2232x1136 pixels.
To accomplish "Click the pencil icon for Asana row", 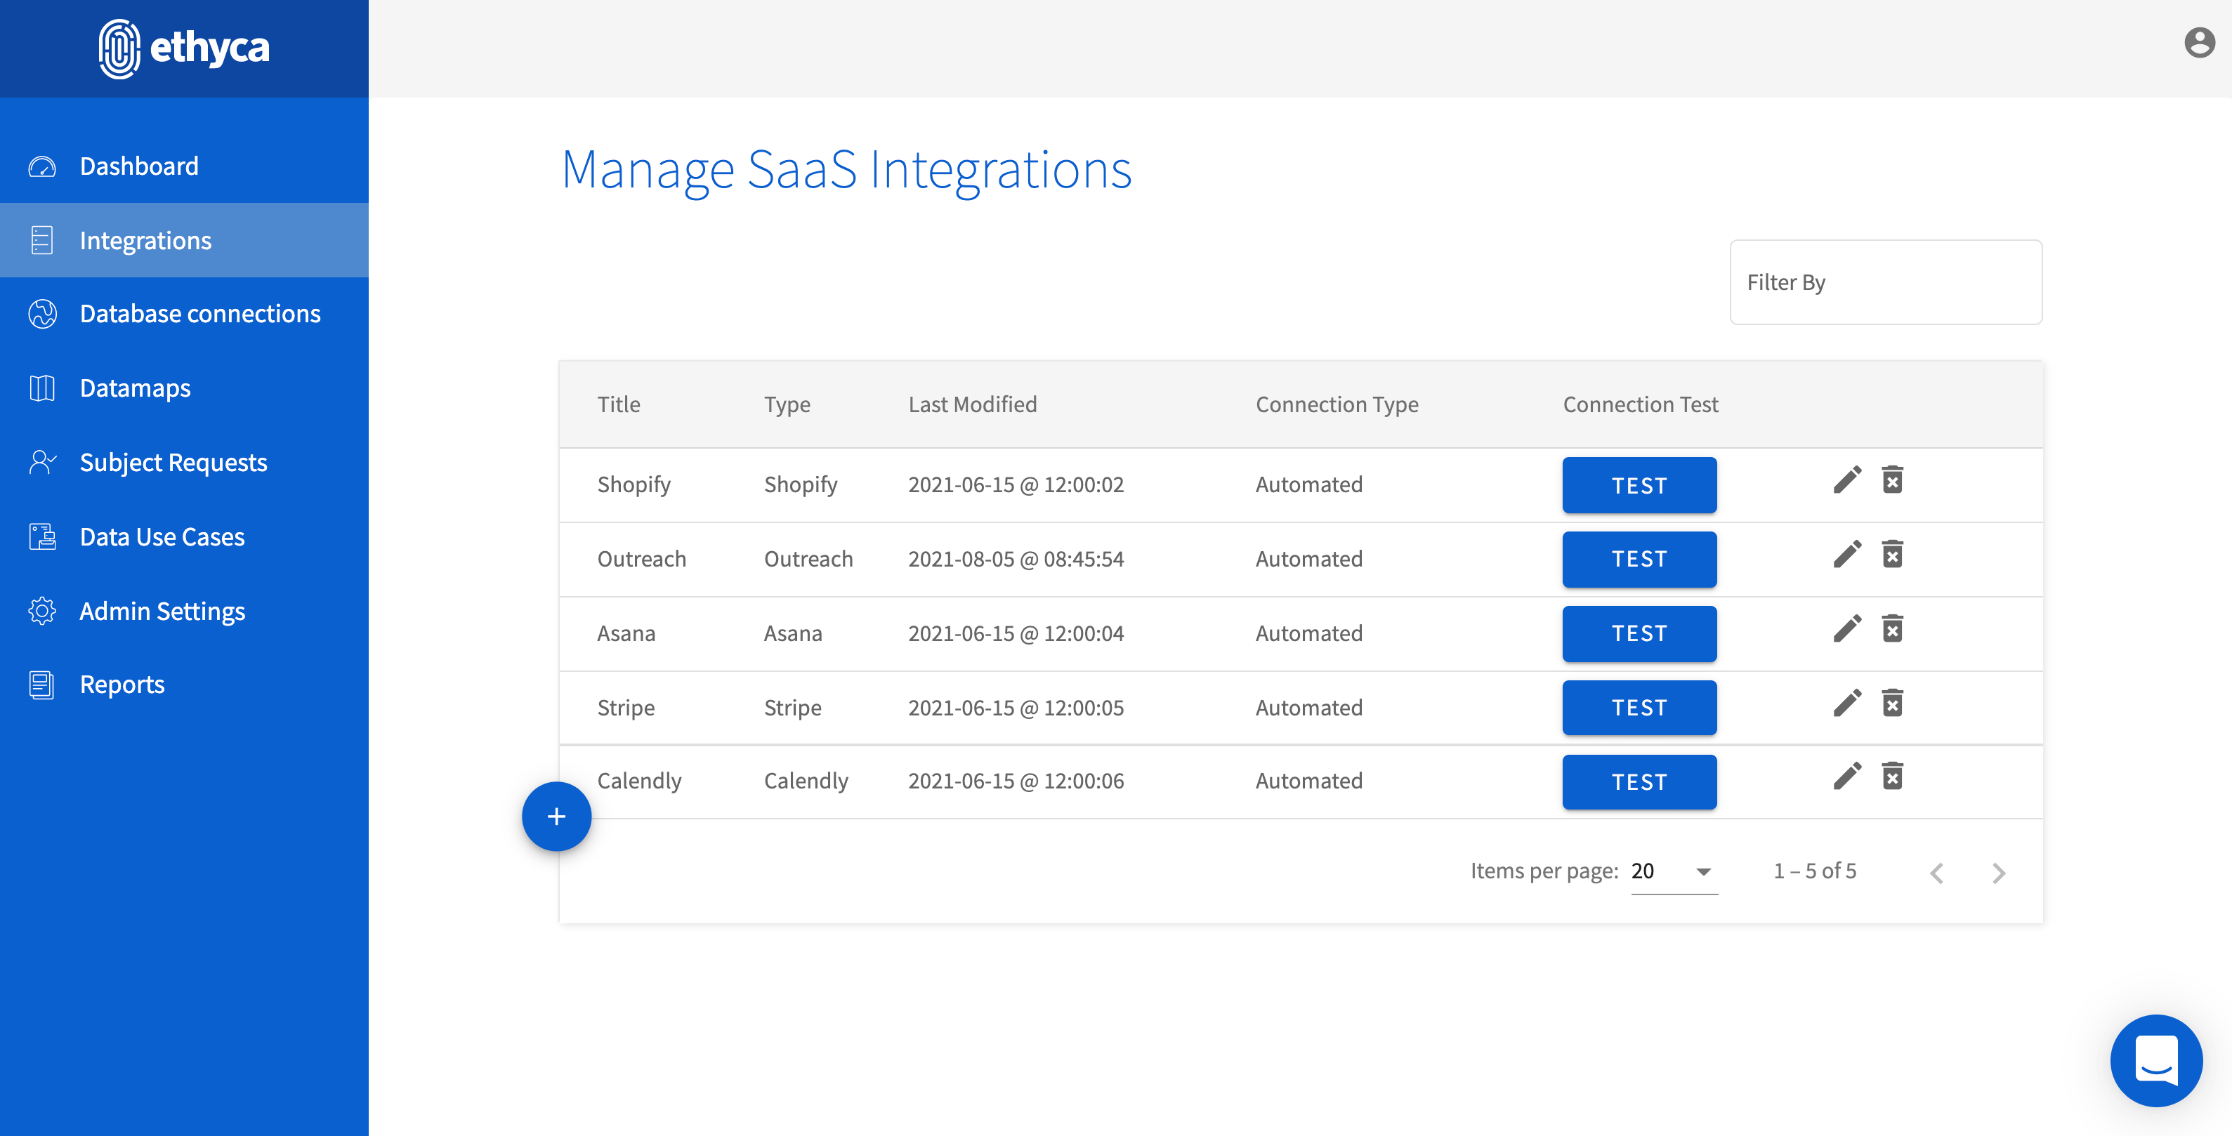I will [1846, 630].
